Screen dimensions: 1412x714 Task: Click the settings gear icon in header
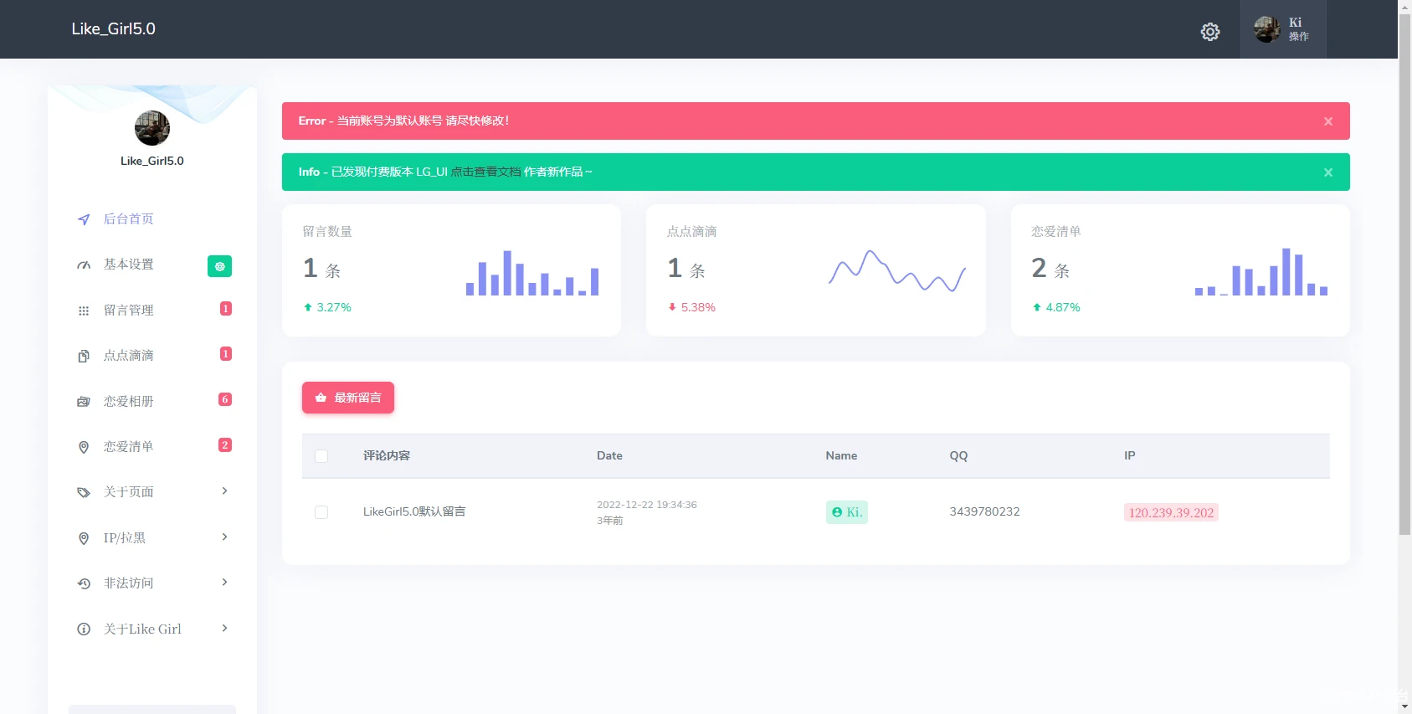pyautogui.click(x=1209, y=32)
